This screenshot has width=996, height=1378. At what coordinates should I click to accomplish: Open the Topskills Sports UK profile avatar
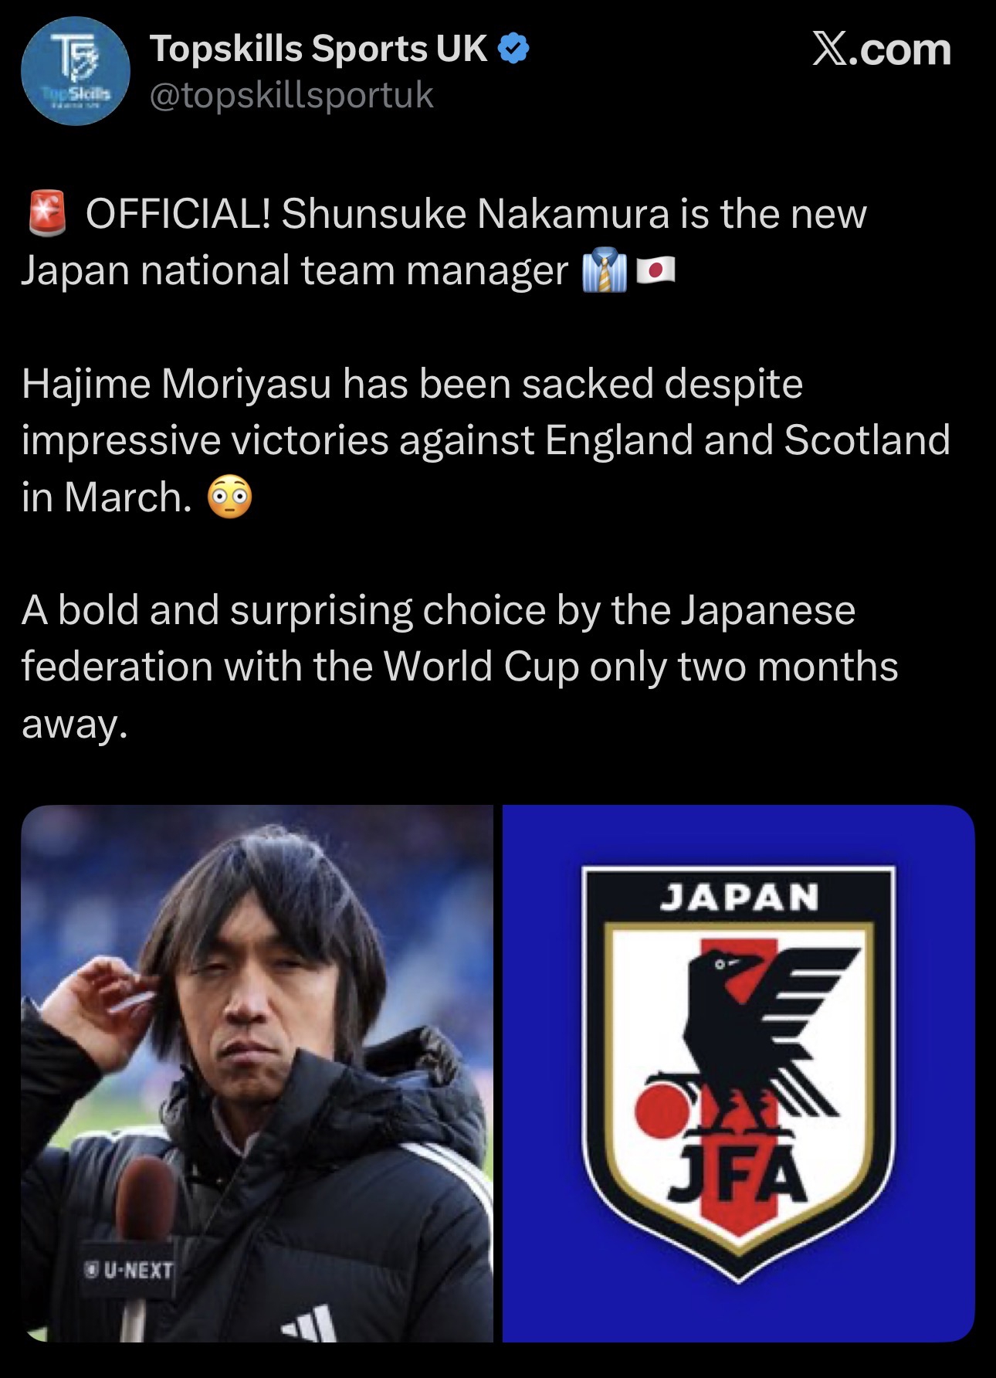click(75, 71)
